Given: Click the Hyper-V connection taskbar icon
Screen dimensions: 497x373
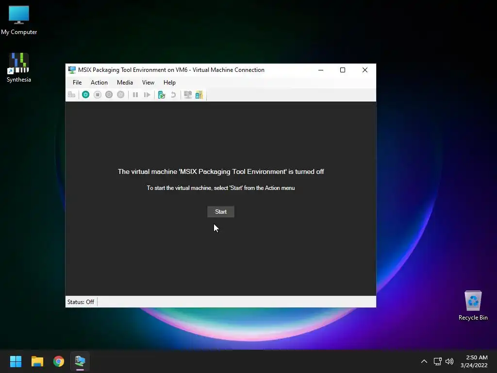Looking at the screenshot, I should coord(80,361).
